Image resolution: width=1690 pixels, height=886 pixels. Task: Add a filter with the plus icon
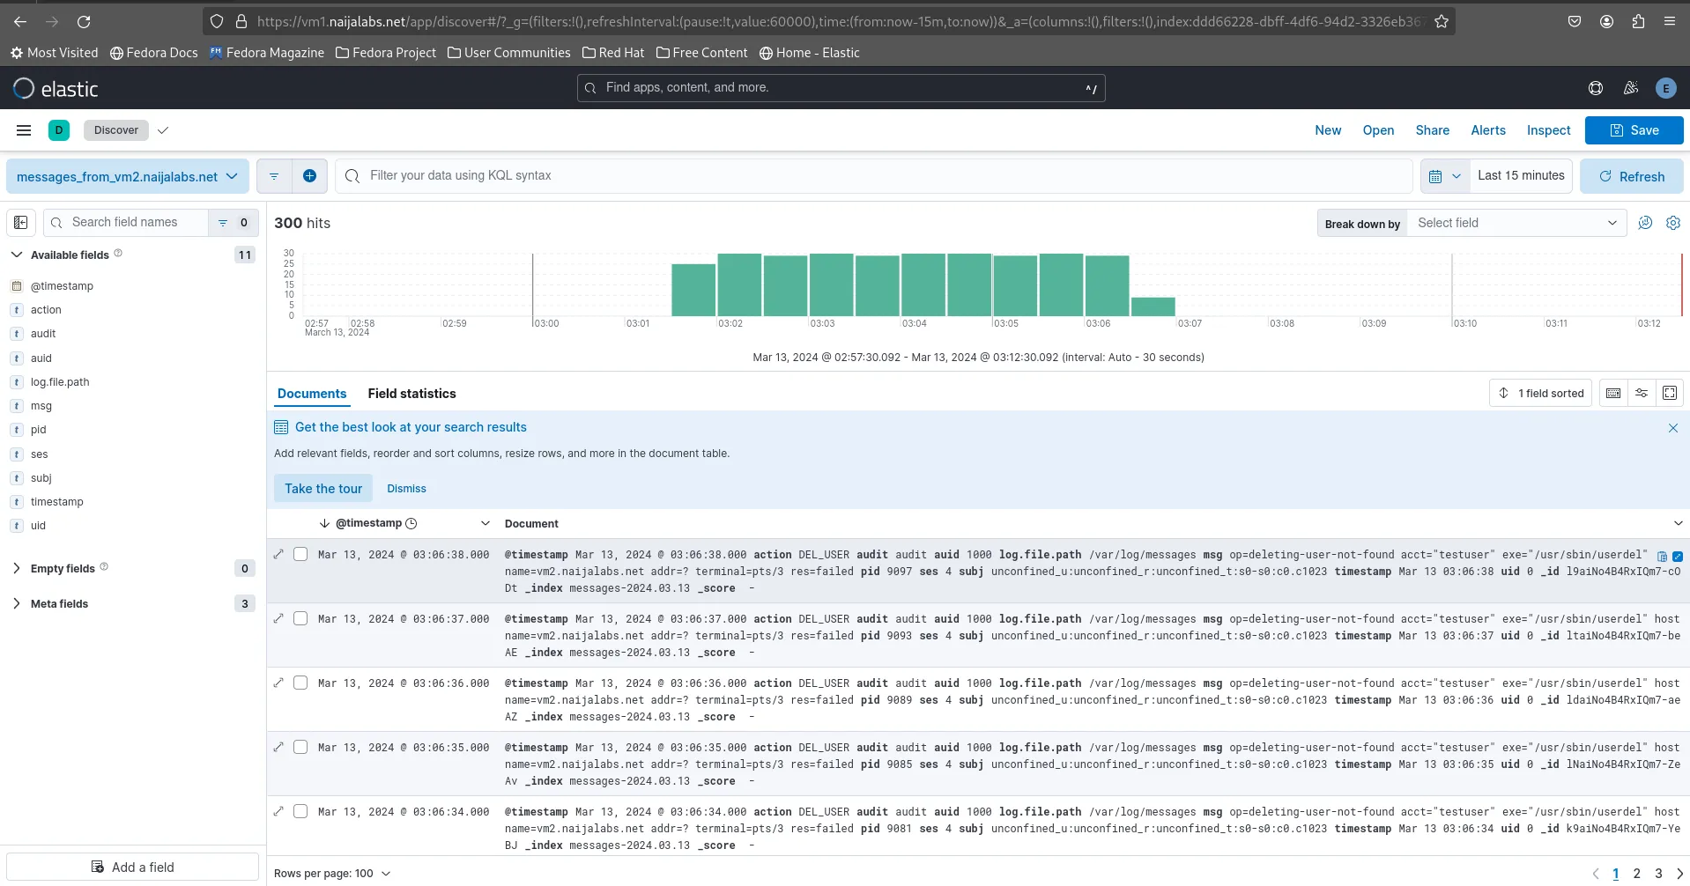click(x=309, y=176)
